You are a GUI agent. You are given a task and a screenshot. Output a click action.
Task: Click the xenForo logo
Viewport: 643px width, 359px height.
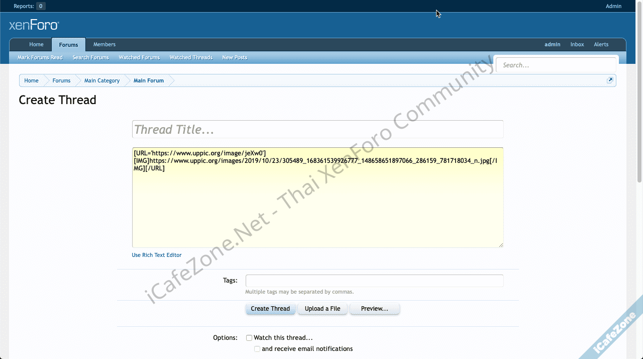34,25
